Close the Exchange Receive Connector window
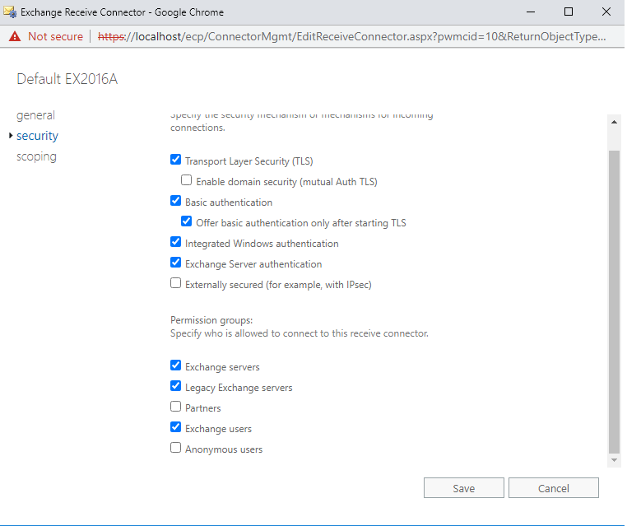Viewport: 627px width, 526px height. tap(606, 12)
